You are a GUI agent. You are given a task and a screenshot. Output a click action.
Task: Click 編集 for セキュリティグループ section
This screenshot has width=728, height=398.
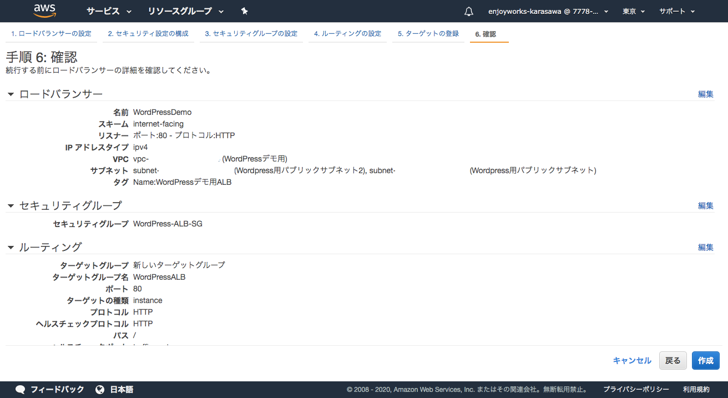(x=706, y=206)
